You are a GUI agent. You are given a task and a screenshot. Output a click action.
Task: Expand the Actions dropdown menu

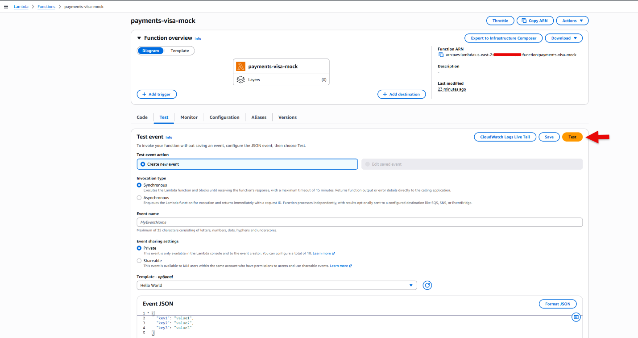tap(572, 21)
